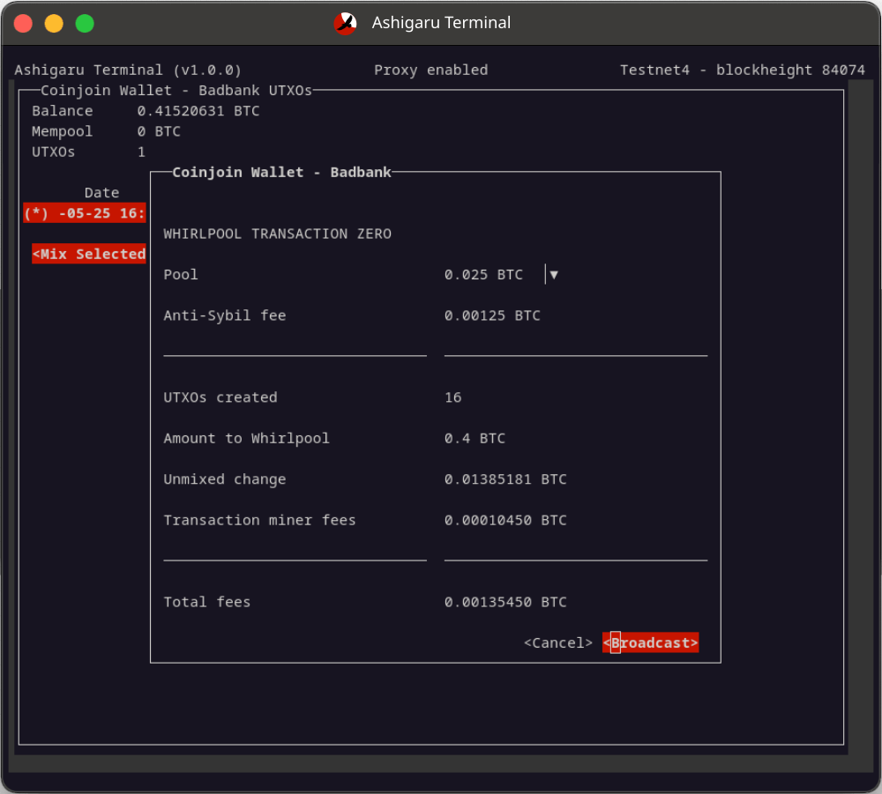Minimize the window with the yellow button
882x794 pixels.
coord(54,24)
